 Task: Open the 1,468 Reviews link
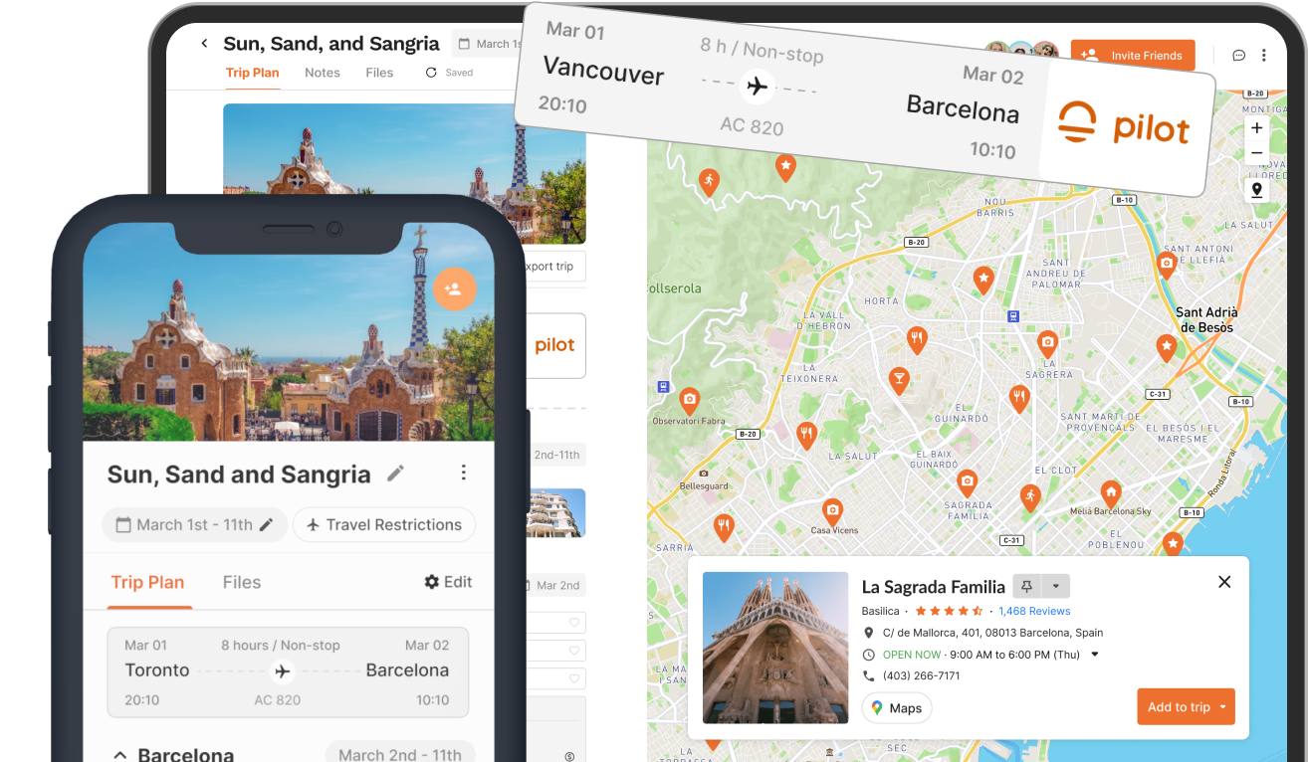tap(1035, 611)
